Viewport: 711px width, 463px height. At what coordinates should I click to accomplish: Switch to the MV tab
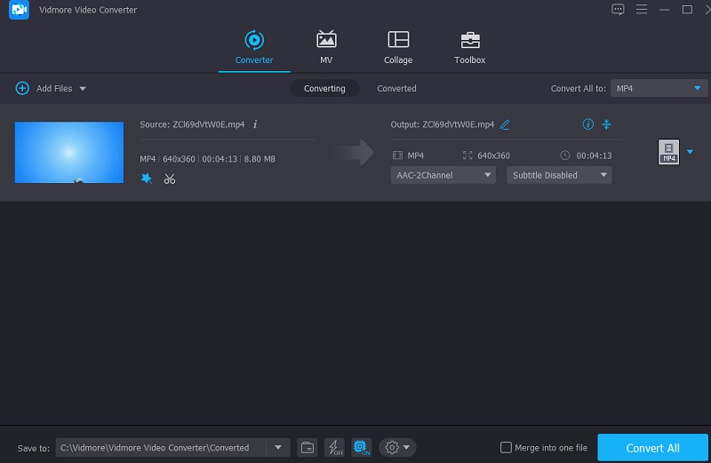326,47
